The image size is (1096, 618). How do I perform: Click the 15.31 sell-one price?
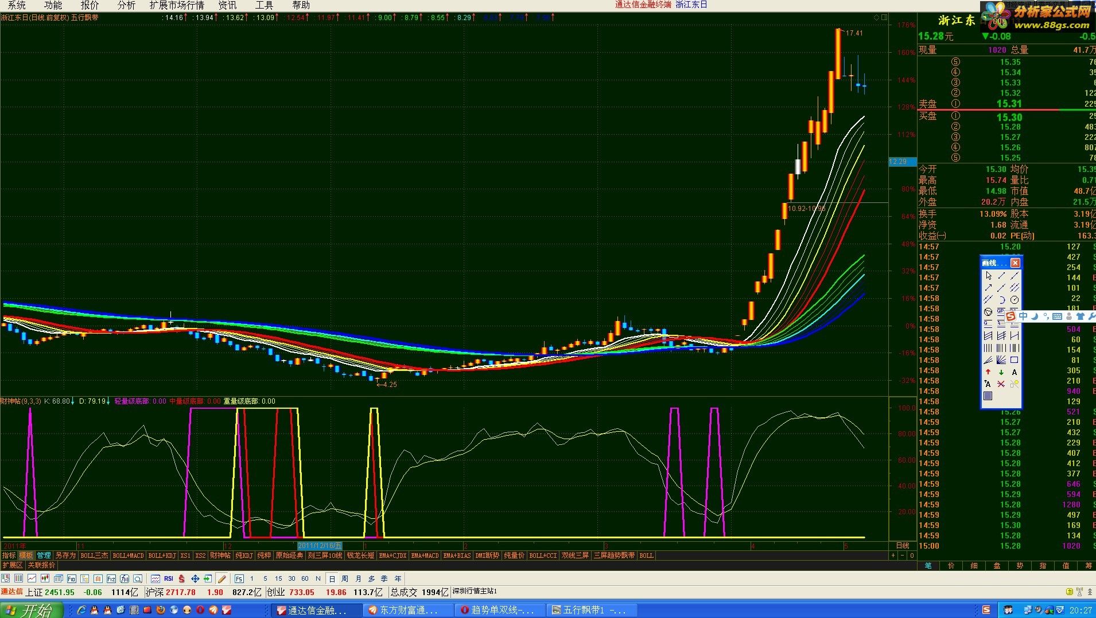pyautogui.click(x=1009, y=104)
